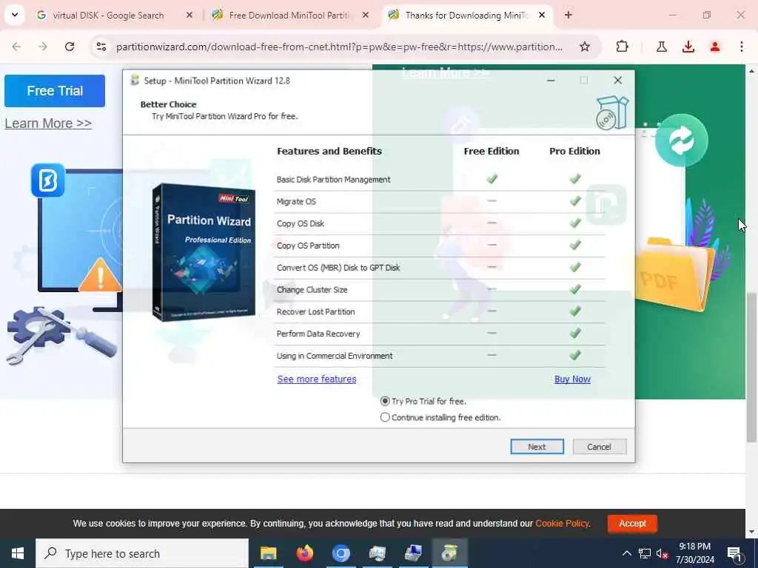Viewport: 758px width, 568px height.
Task: Click the webpage vertical scrollbar thumb
Action: (x=751, y=367)
